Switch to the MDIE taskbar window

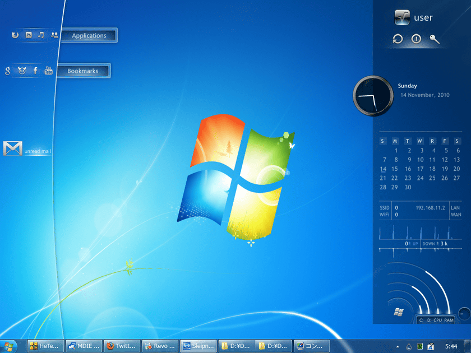pyautogui.click(x=84, y=346)
